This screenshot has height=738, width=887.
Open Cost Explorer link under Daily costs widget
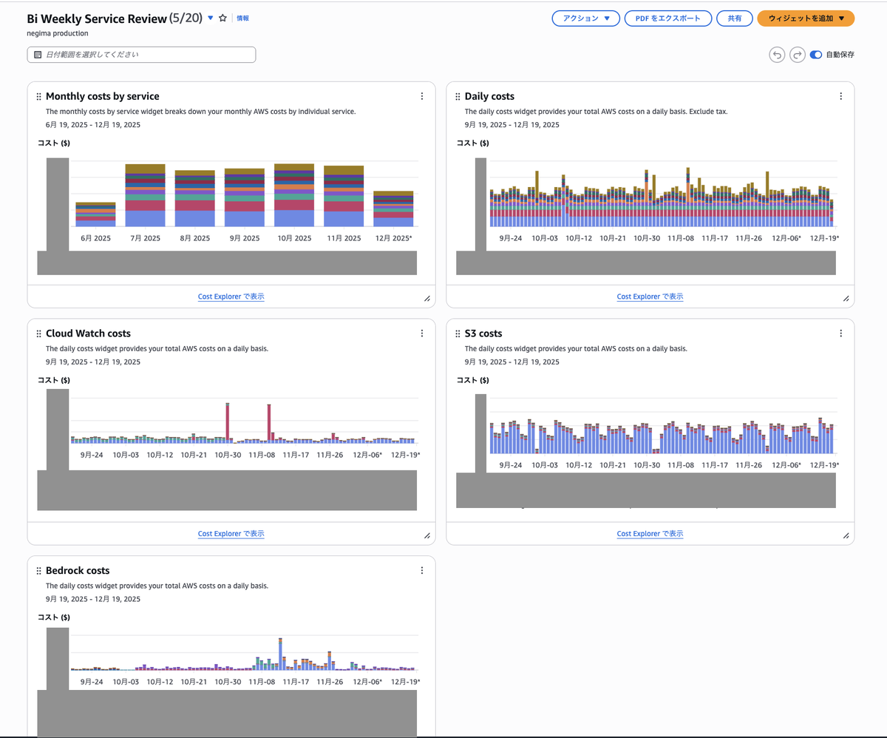(650, 297)
